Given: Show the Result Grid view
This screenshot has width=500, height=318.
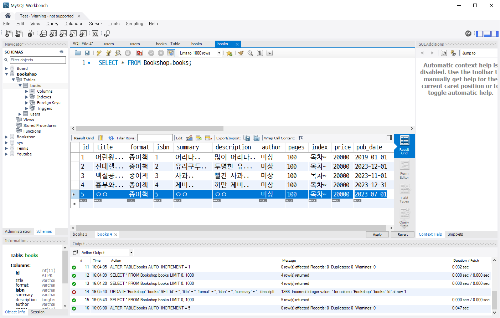Looking at the screenshot, I should 404,145.
